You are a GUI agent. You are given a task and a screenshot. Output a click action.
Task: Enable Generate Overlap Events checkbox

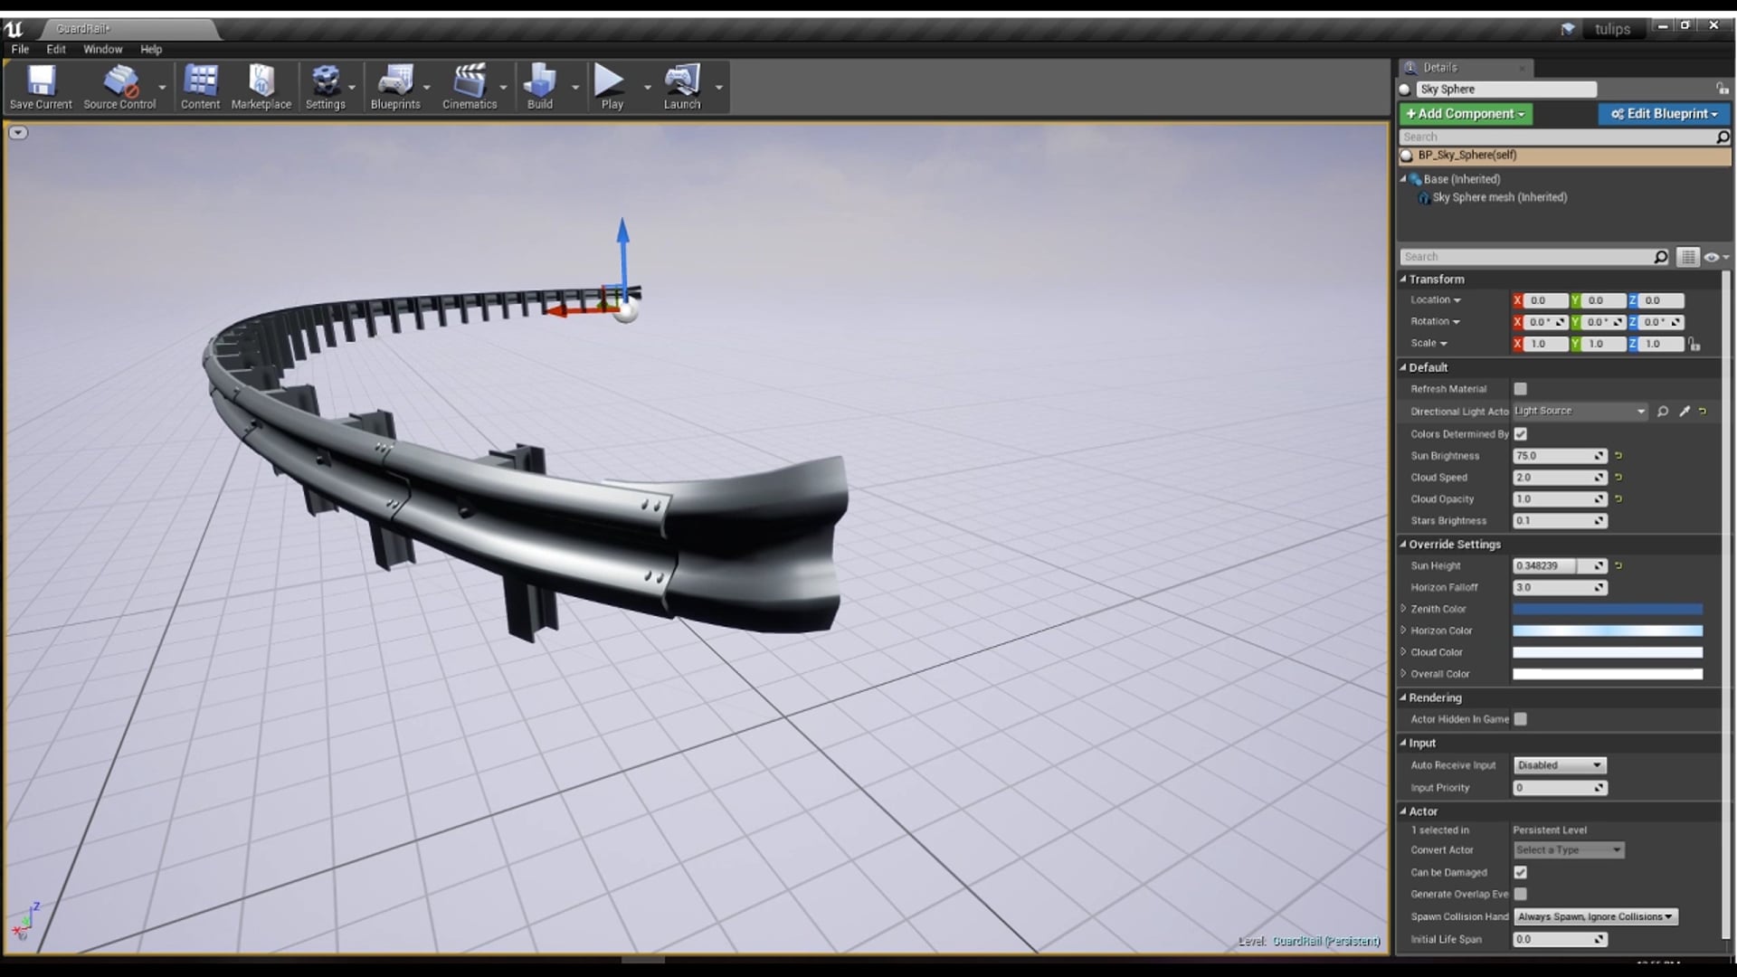click(1521, 895)
